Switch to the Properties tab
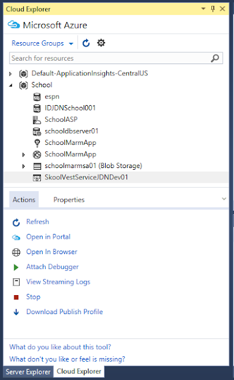The image size is (234, 380). tap(69, 199)
